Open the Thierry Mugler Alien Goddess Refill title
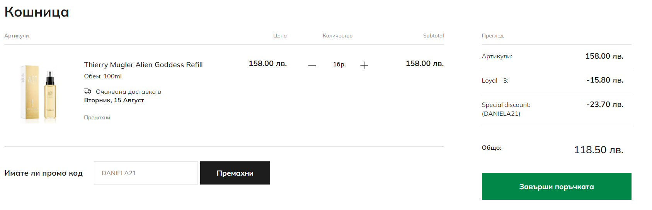Image resolution: width=652 pixels, height=210 pixels. (x=143, y=65)
